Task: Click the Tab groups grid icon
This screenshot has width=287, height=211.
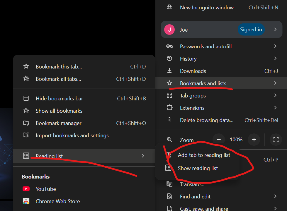Action: coord(169,95)
